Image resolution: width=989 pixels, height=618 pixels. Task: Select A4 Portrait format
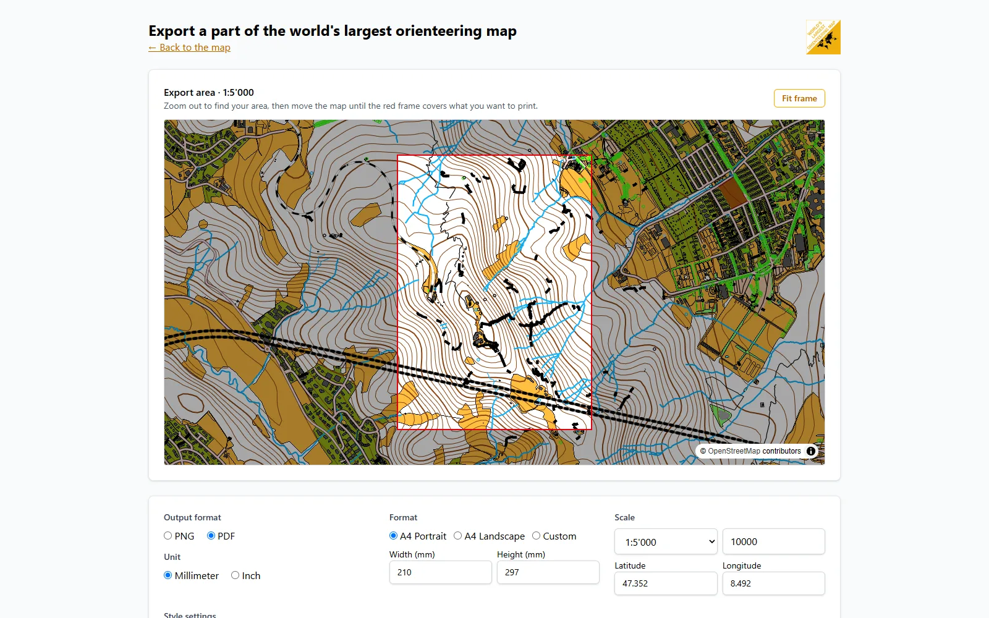(x=393, y=536)
